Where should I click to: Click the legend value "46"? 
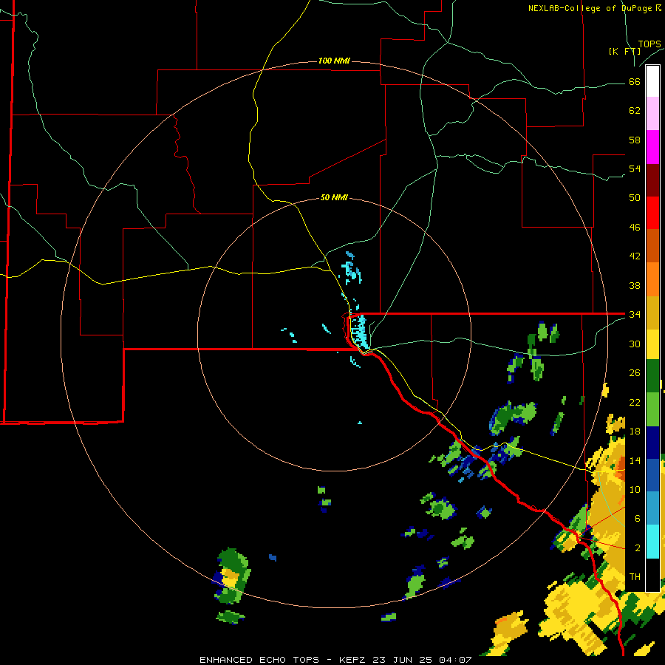point(635,228)
